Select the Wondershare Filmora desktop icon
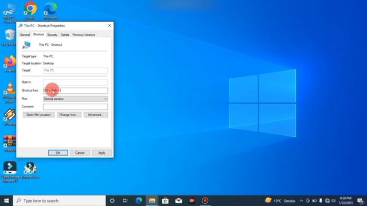 click(10, 172)
